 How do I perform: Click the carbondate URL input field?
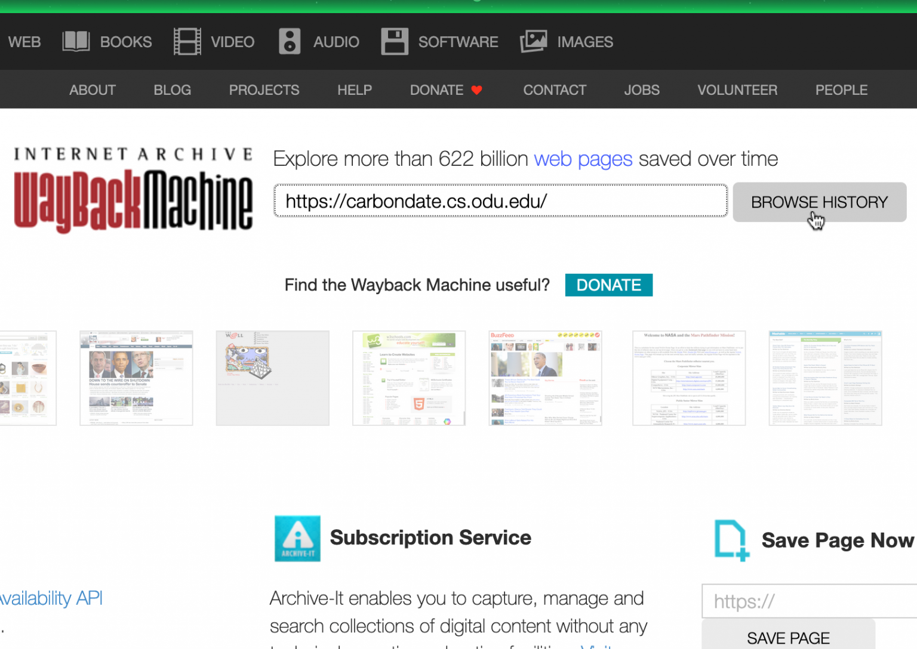click(500, 201)
